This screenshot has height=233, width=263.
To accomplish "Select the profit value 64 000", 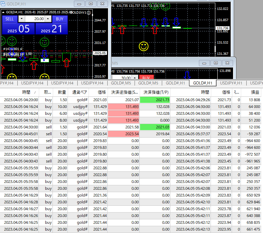I will pyautogui.click(x=254, y=107).
